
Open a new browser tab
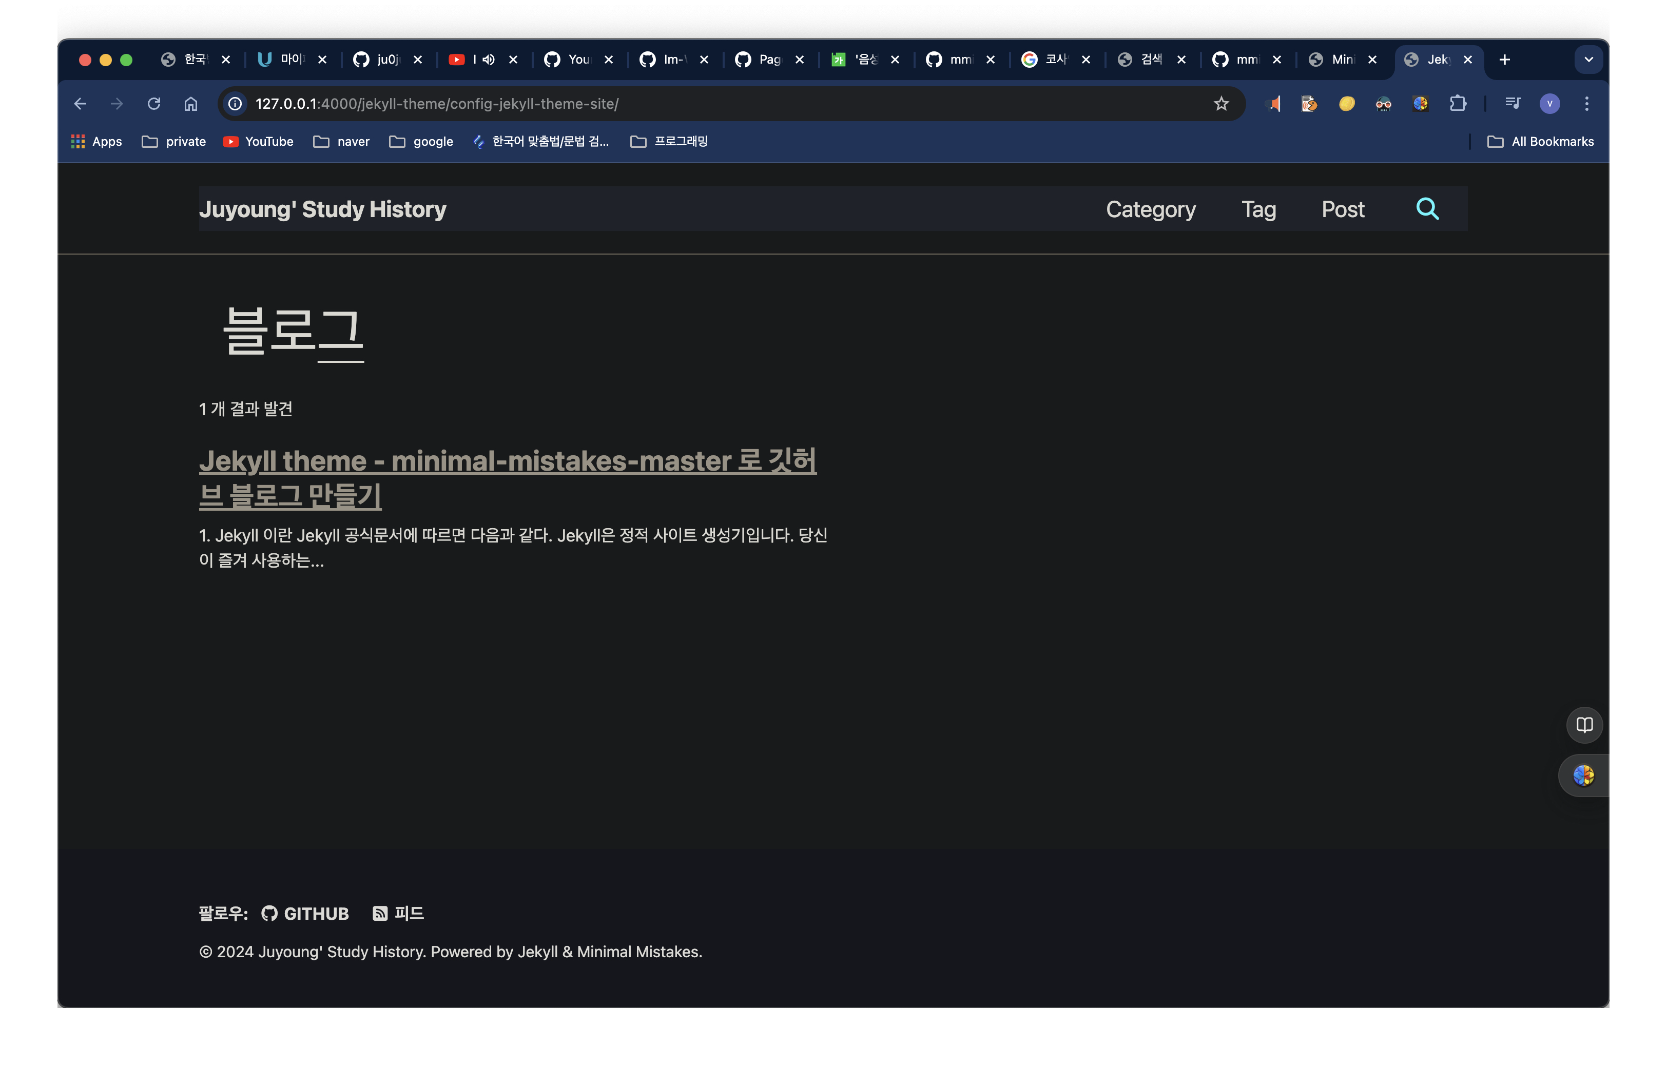click(1504, 60)
